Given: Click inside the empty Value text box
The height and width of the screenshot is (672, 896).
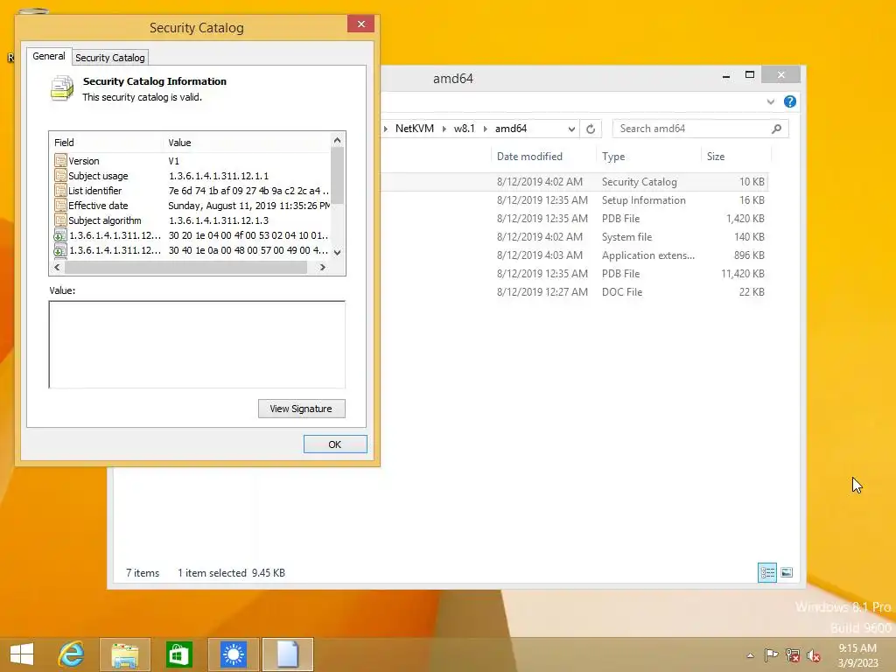Looking at the screenshot, I should pos(197,345).
